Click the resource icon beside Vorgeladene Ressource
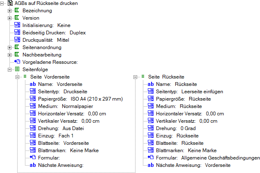The height and width of the screenshot is (173, 260). click(x=17, y=62)
